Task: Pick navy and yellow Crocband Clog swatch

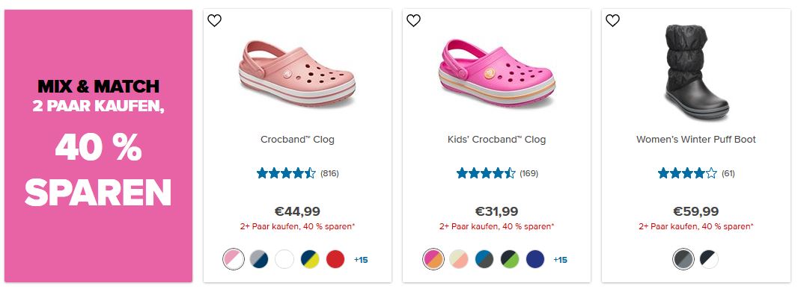Action: pyautogui.click(x=310, y=260)
